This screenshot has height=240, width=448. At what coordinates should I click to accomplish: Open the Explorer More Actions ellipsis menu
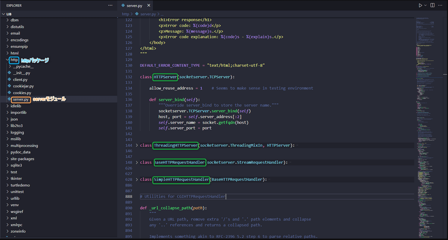110,6
